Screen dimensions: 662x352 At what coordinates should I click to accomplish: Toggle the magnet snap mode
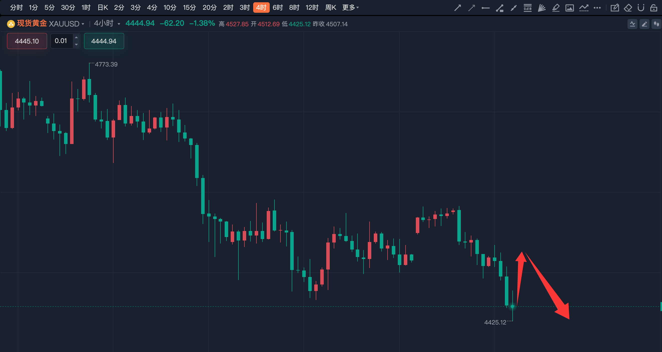coord(641,8)
